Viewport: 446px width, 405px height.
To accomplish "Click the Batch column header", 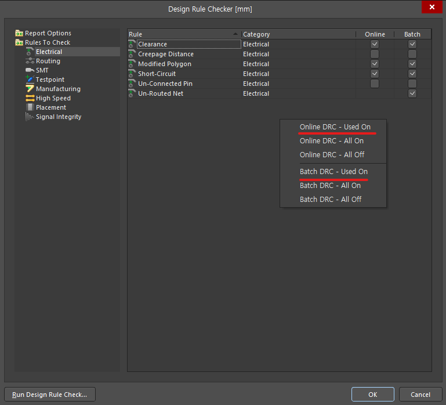I will click(412, 34).
